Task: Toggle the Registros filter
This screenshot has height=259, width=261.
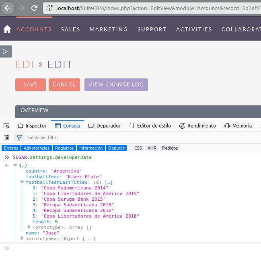Action: (x=64, y=148)
